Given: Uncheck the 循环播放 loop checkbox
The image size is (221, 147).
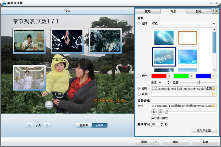Looking at the screenshot, I should [153, 118].
